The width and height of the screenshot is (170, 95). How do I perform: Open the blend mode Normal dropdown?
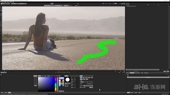pyautogui.click(x=61, y=91)
